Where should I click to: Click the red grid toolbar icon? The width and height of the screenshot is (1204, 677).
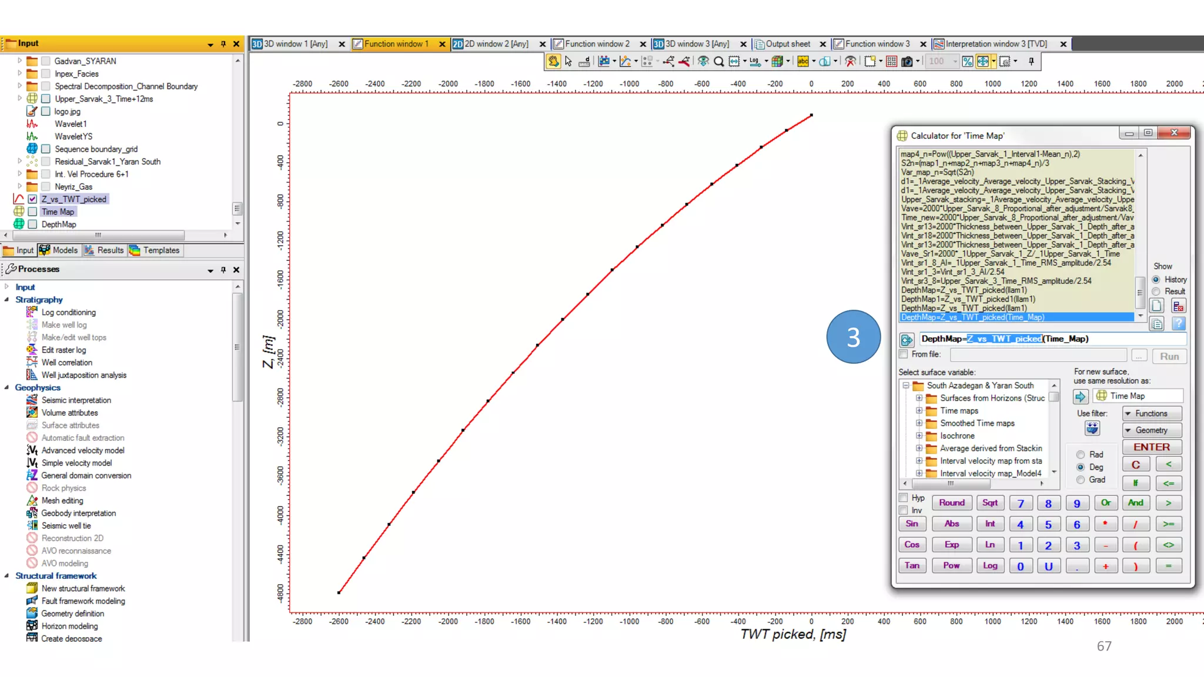[x=891, y=61]
